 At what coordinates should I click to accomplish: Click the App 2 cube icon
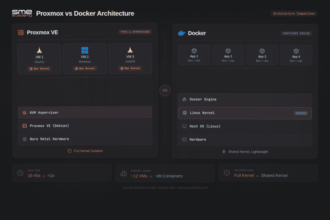[228, 51]
